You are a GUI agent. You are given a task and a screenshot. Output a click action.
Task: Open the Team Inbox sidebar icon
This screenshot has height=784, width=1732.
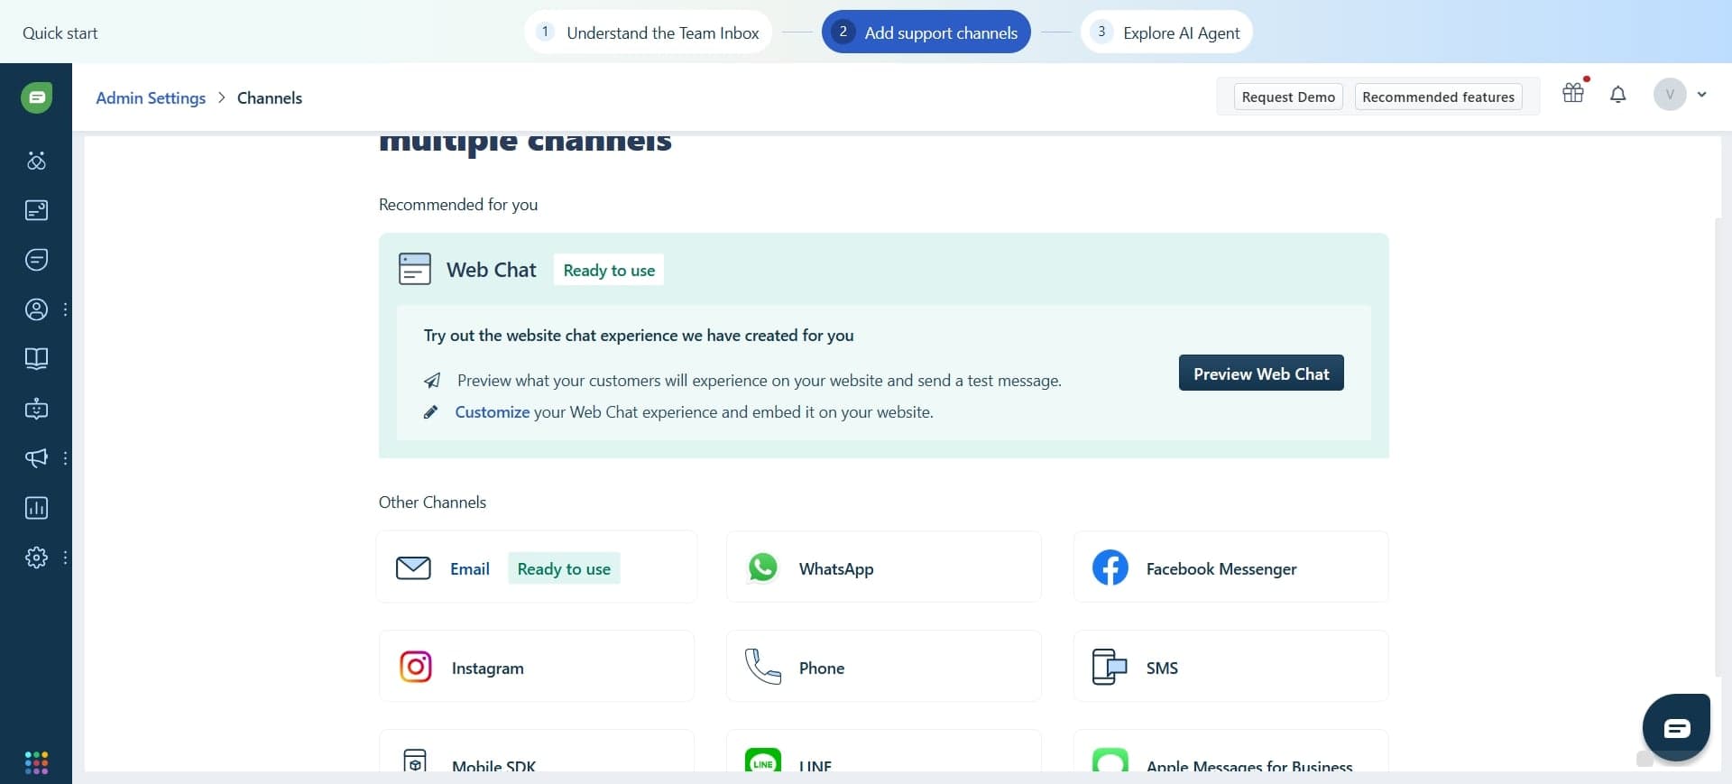pyautogui.click(x=36, y=210)
